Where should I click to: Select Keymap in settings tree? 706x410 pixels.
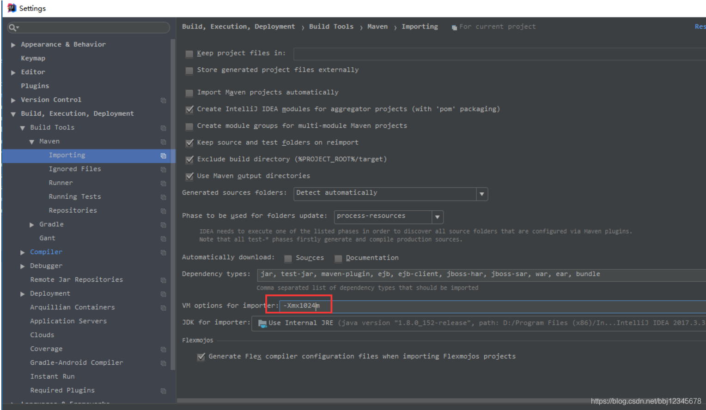click(x=33, y=58)
